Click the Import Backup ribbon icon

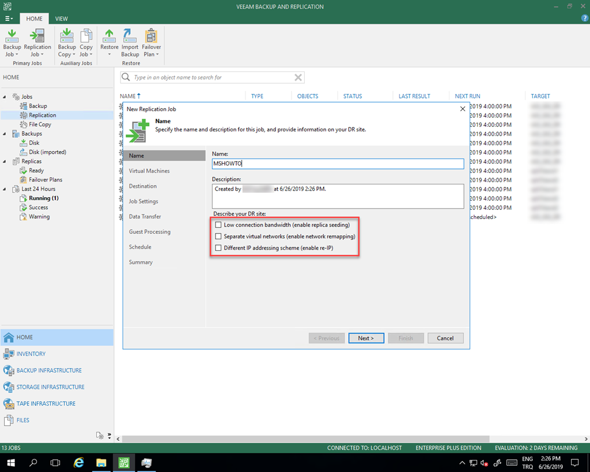coord(130,43)
